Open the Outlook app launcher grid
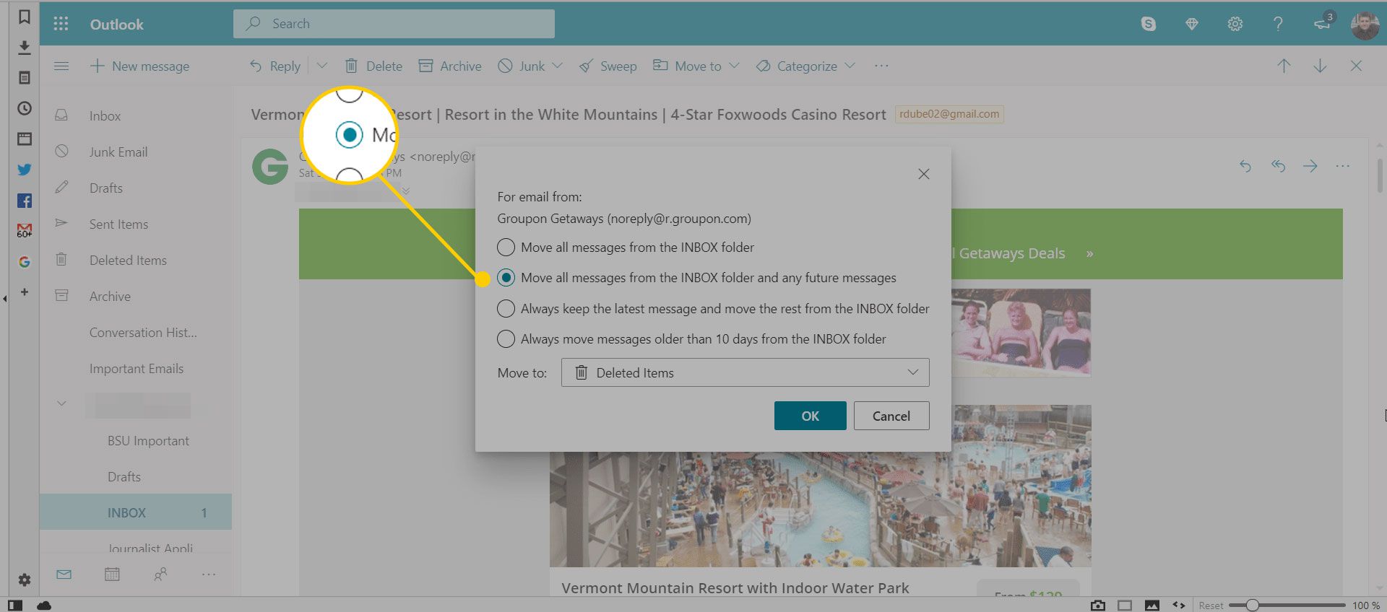 click(61, 24)
